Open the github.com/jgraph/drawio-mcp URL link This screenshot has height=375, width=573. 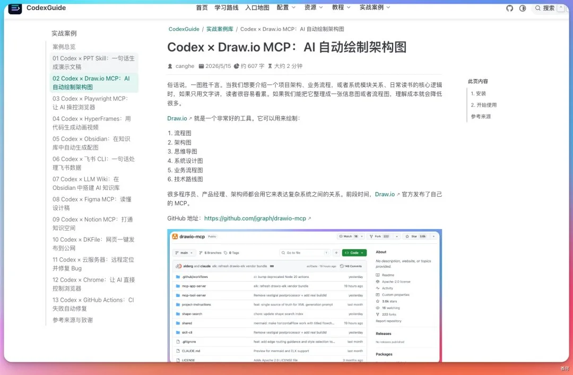[255, 218]
